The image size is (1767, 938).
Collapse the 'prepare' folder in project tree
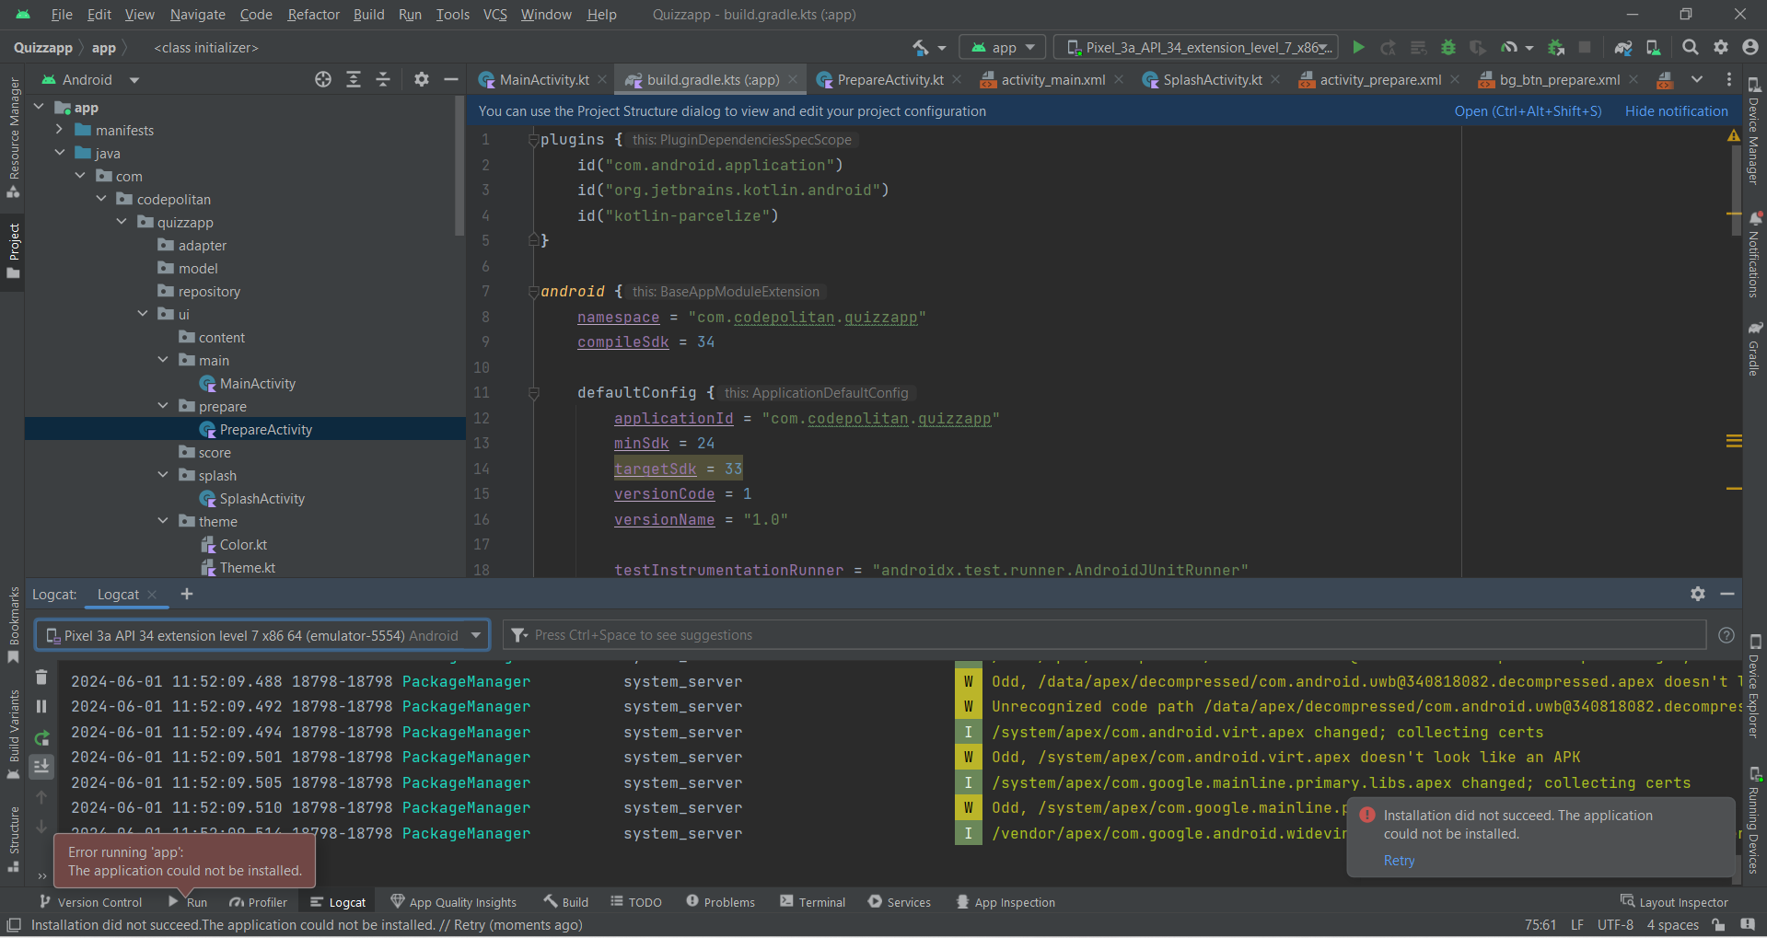163,406
